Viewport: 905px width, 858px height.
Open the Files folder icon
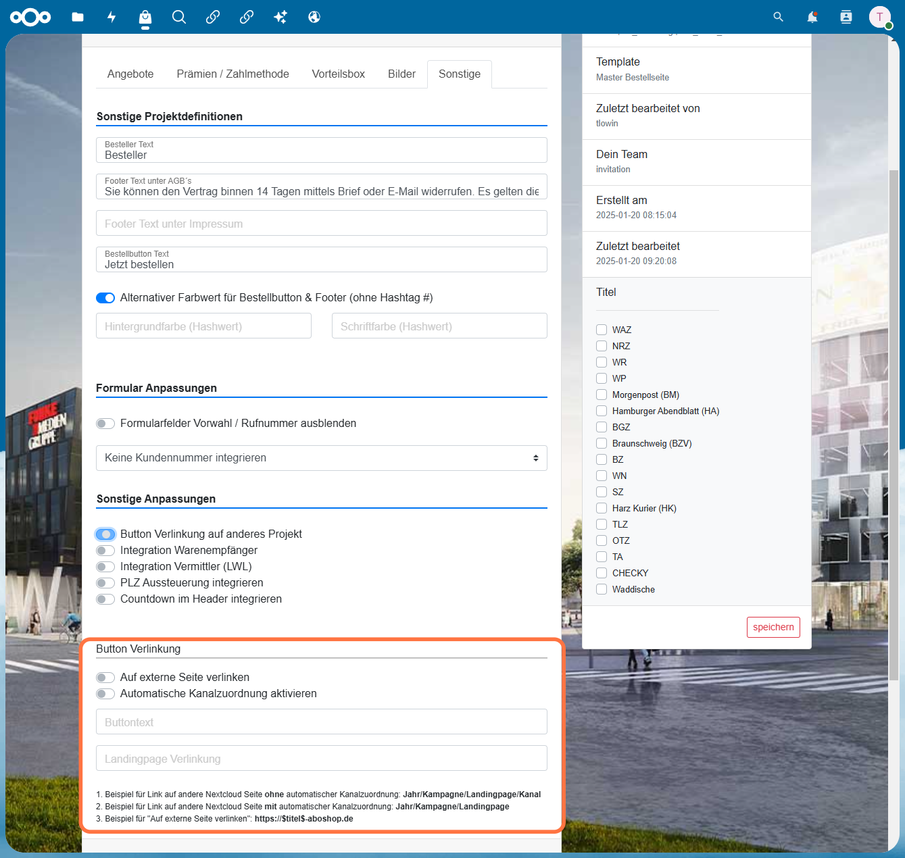[x=78, y=17]
